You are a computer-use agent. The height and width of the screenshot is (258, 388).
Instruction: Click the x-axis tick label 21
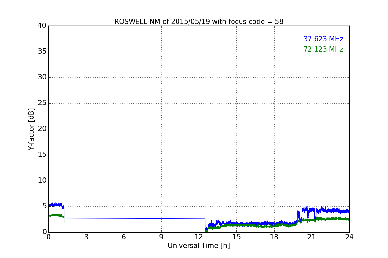click(x=312, y=237)
